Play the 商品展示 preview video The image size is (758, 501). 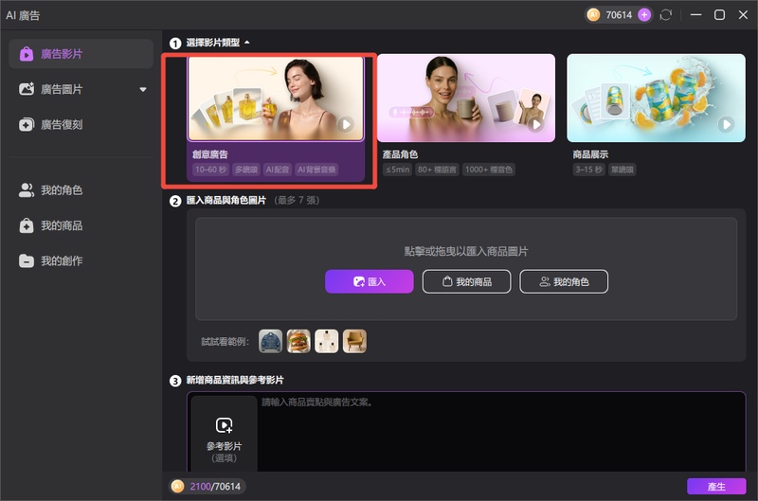point(726,124)
